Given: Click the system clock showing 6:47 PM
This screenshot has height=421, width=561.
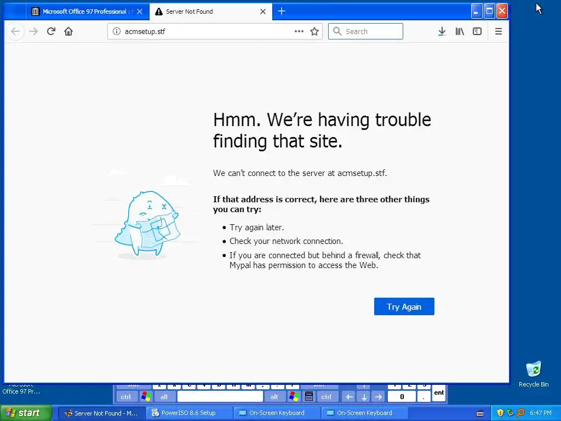Looking at the screenshot, I should [x=541, y=413].
